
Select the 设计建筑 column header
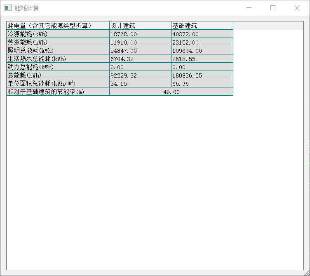pyautogui.click(x=140, y=26)
